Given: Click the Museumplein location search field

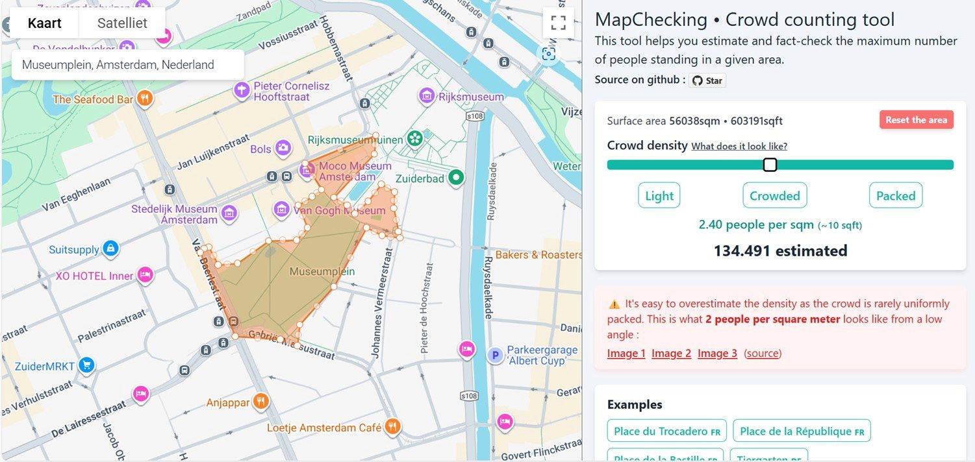Looking at the screenshot, I should point(128,65).
